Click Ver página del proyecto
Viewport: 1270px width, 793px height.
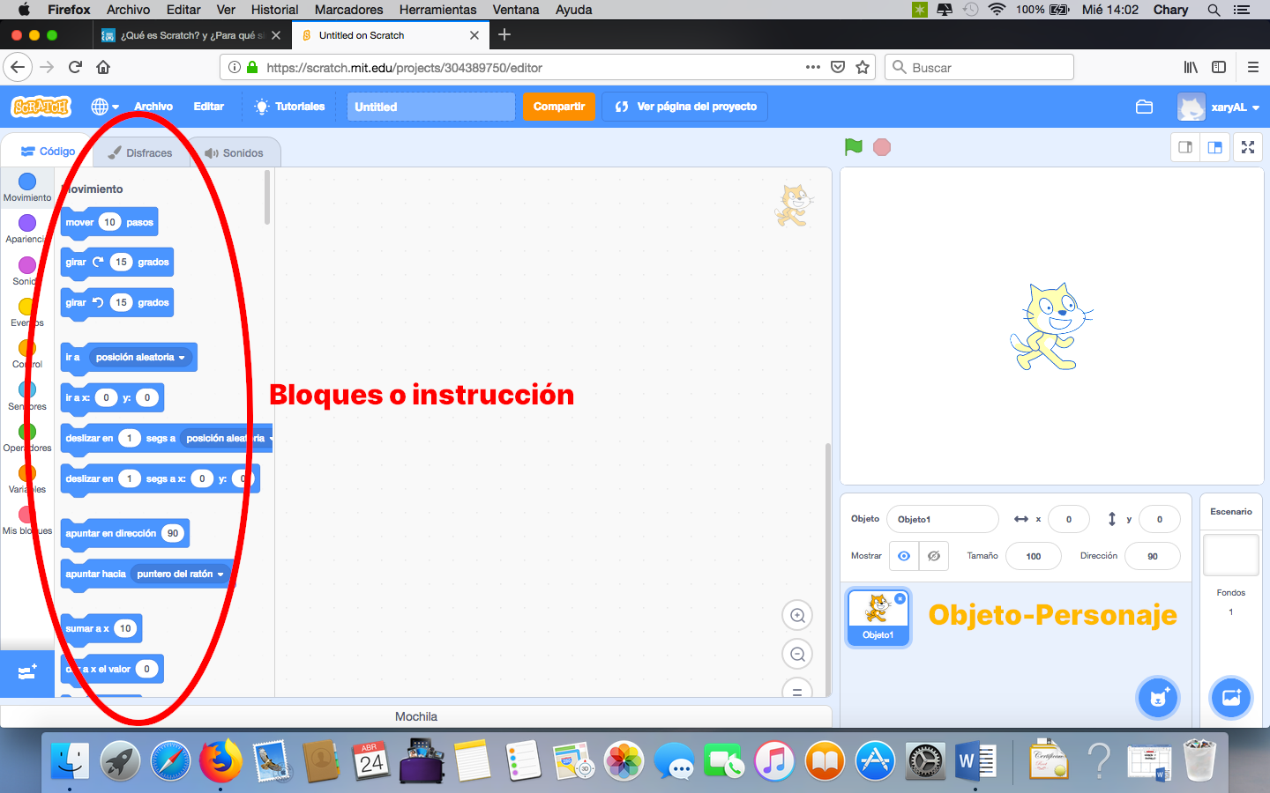685,107
